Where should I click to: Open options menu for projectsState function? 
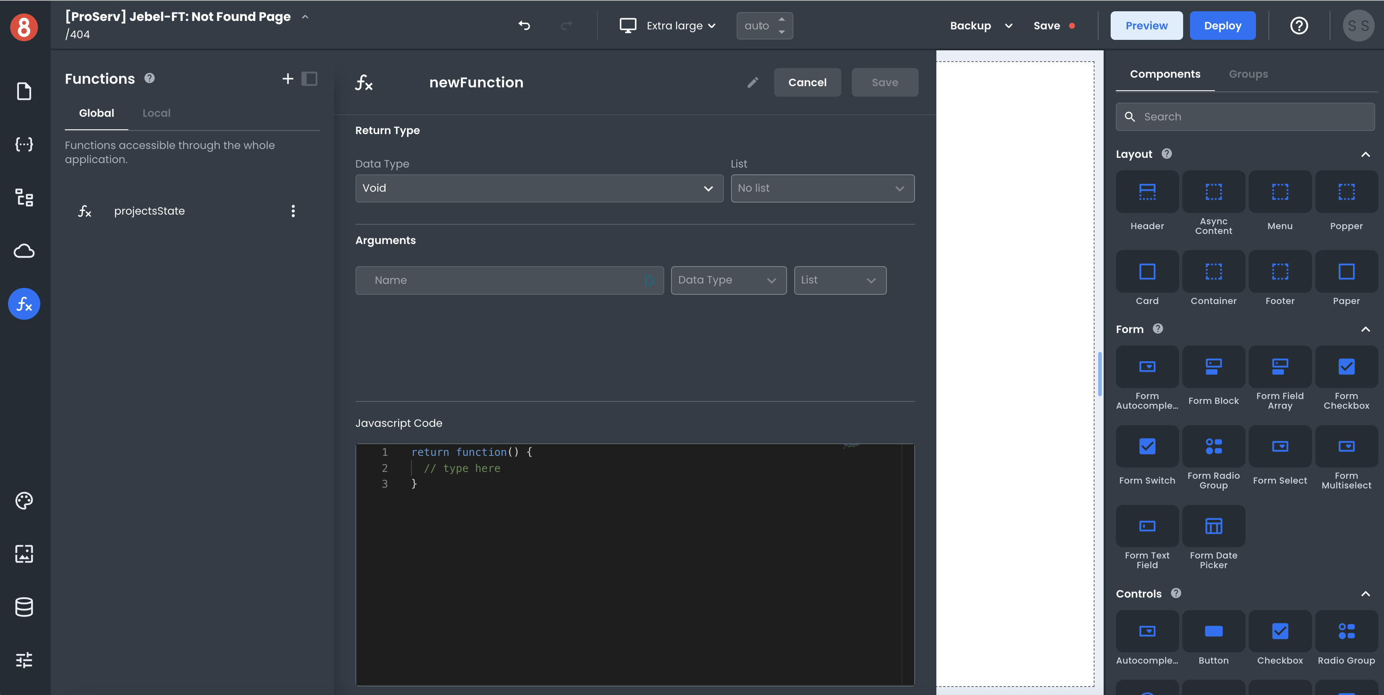293,211
